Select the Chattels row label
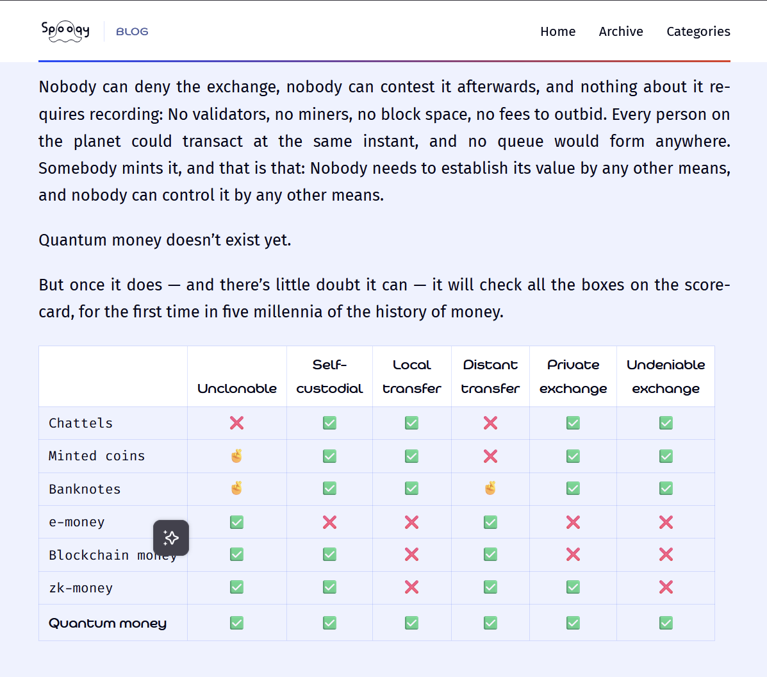 click(x=81, y=423)
